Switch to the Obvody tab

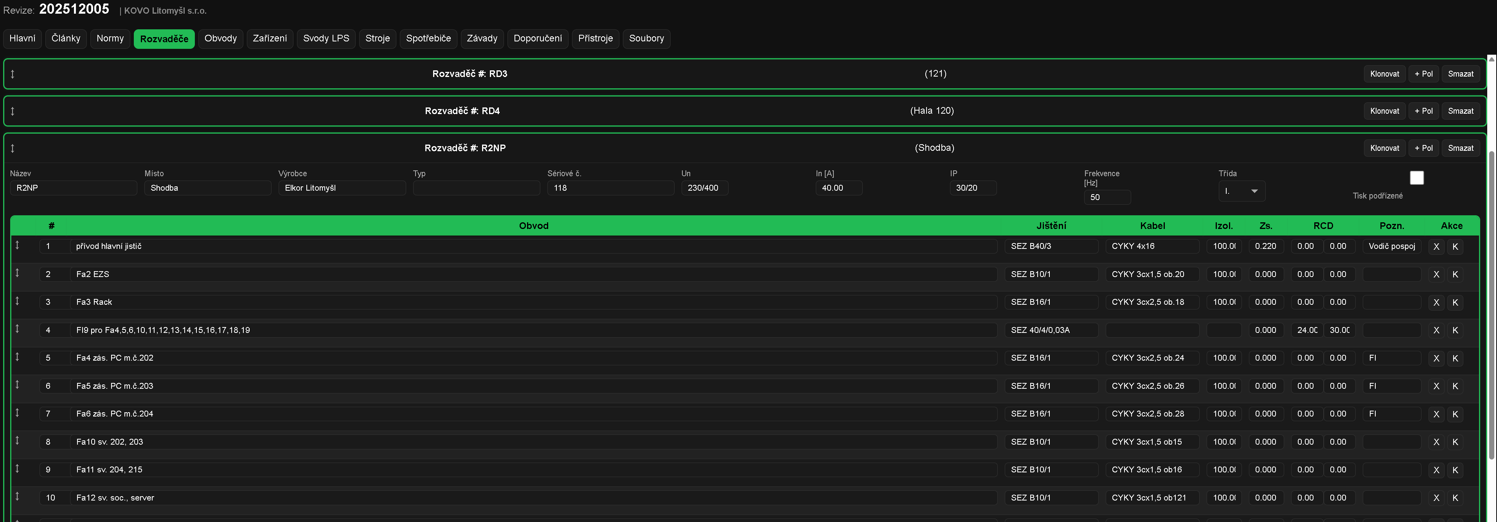click(x=220, y=38)
